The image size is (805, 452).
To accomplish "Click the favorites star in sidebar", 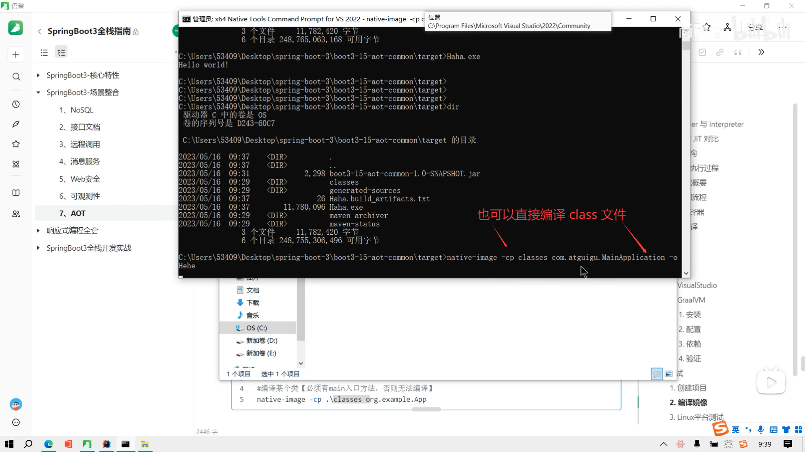I will (x=16, y=144).
